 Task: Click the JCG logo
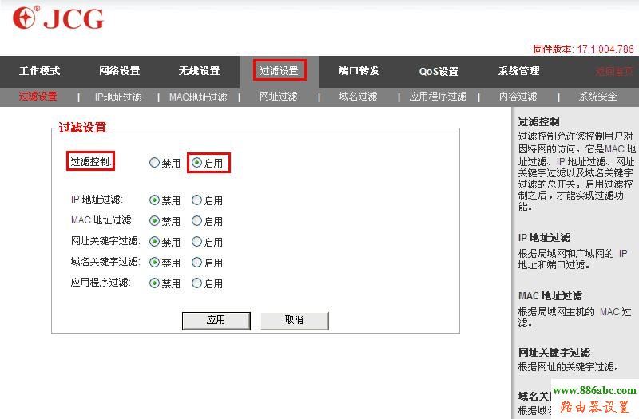(58, 18)
